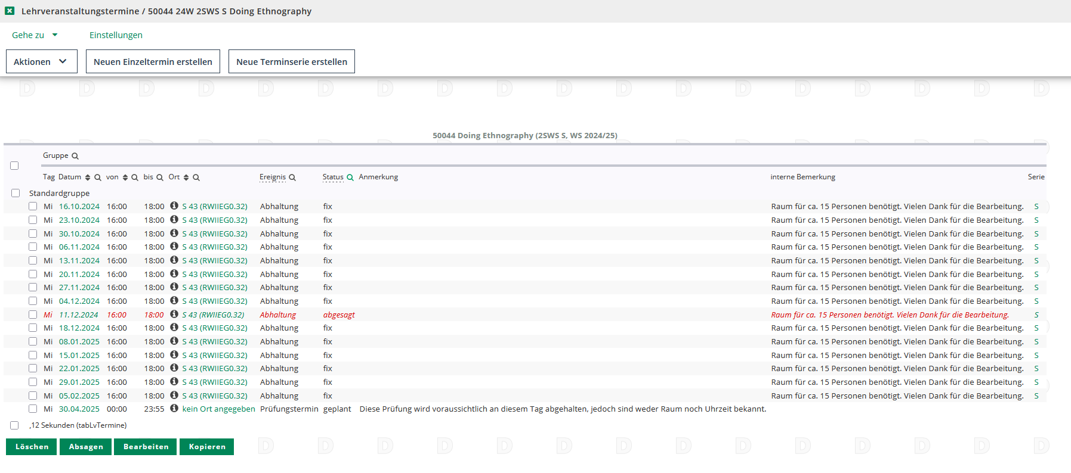Screen dimensions: 1071x473
Task: Sort appointments by the Ort column
Action: pyautogui.click(x=186, y=178)
